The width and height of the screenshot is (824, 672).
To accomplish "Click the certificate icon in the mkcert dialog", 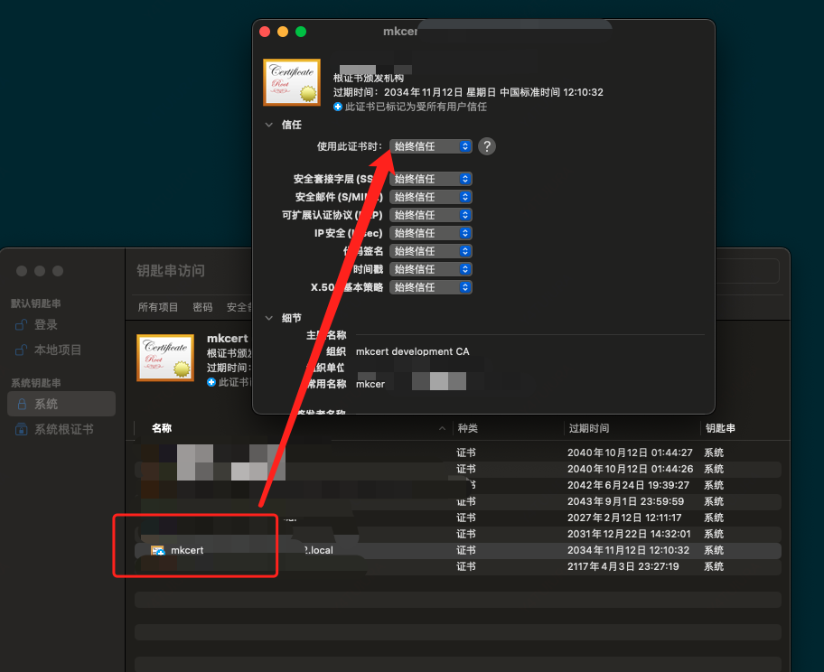I will [x=292, y=82].
